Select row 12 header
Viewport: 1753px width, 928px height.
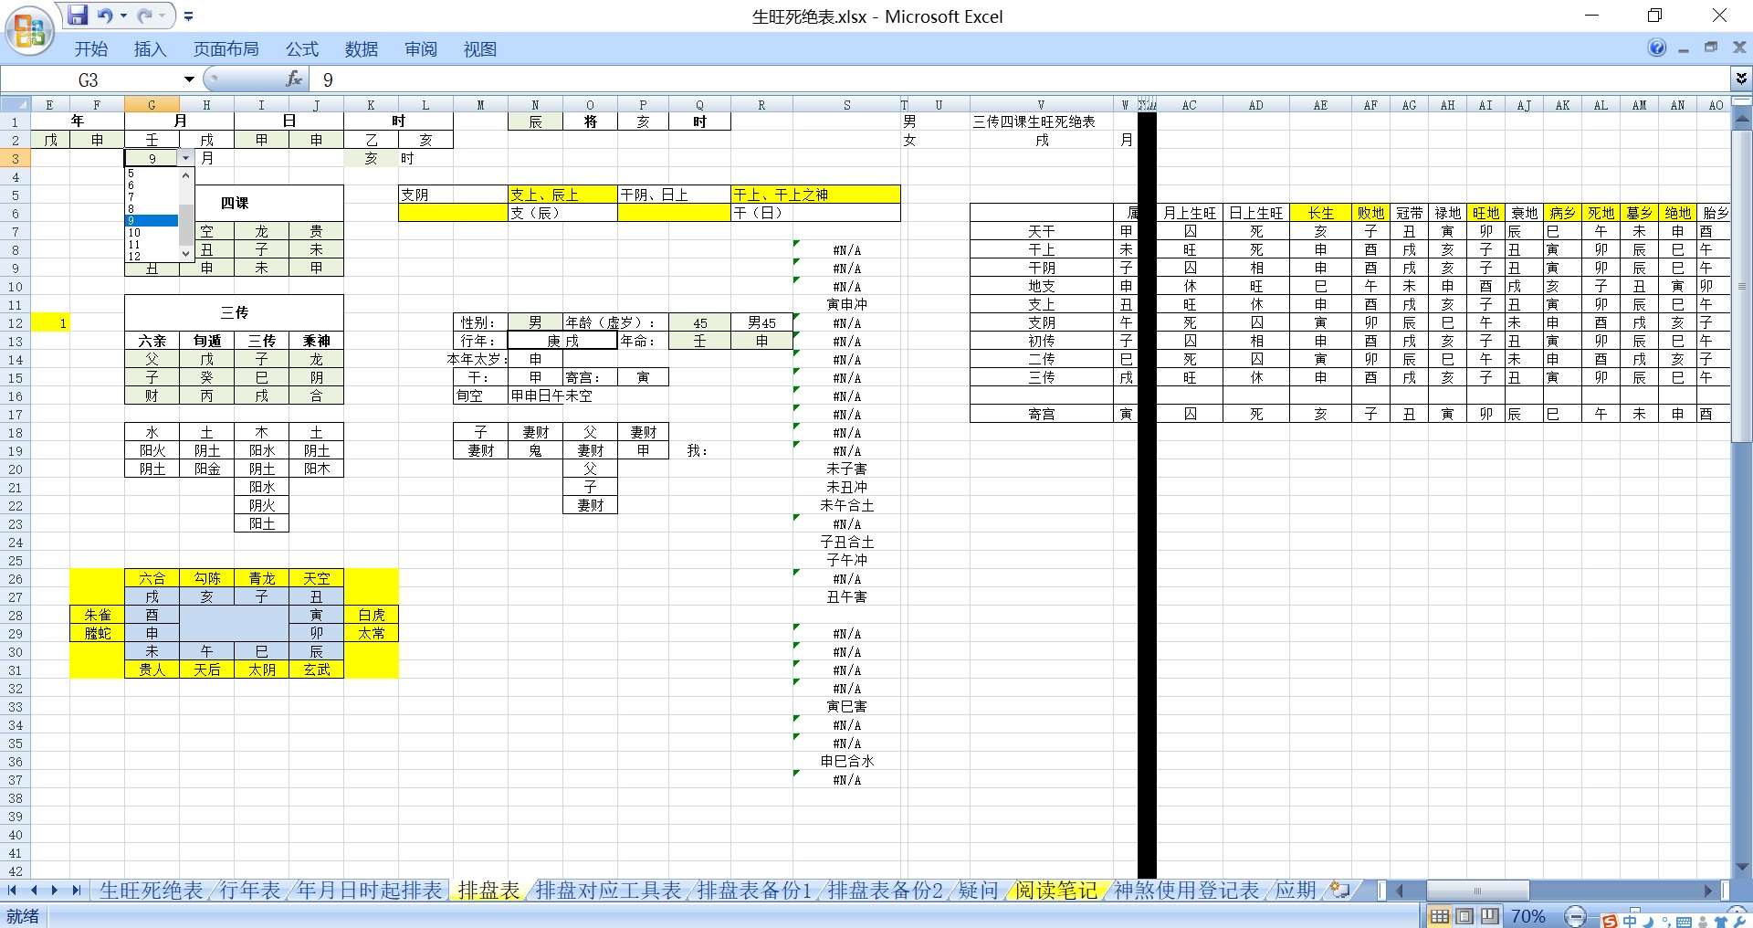pyautogui.click(x=16, y=322)
